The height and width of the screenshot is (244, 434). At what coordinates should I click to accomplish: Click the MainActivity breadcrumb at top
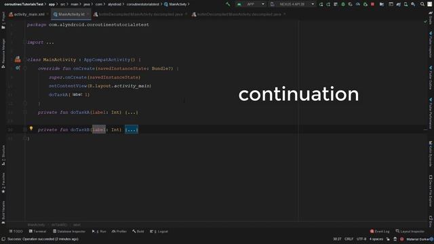point(176,4)
